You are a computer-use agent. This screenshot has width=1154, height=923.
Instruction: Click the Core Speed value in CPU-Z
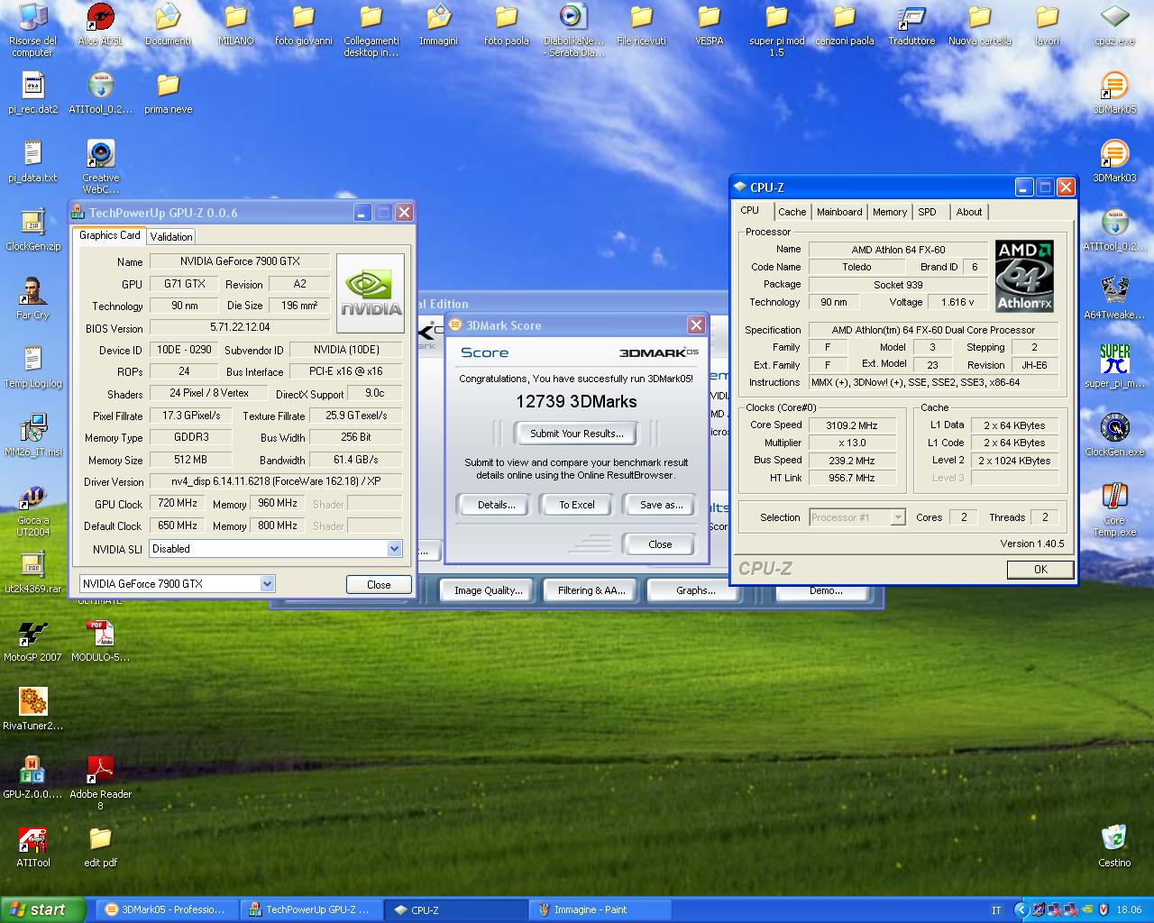851,425
